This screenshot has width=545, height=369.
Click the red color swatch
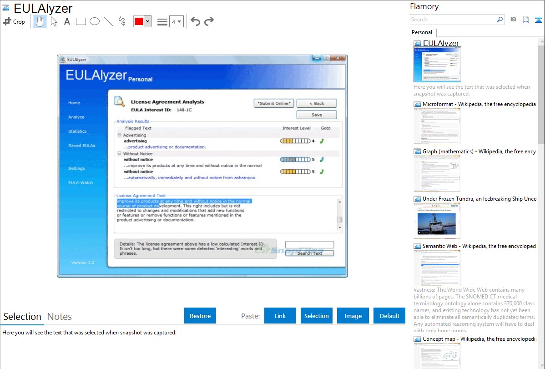point(139,21)
